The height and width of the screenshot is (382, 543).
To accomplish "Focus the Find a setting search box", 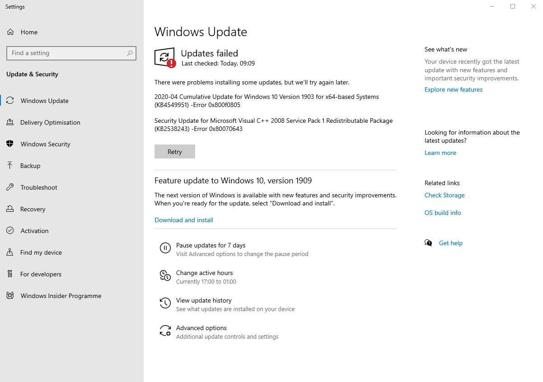I will point(71,53).
